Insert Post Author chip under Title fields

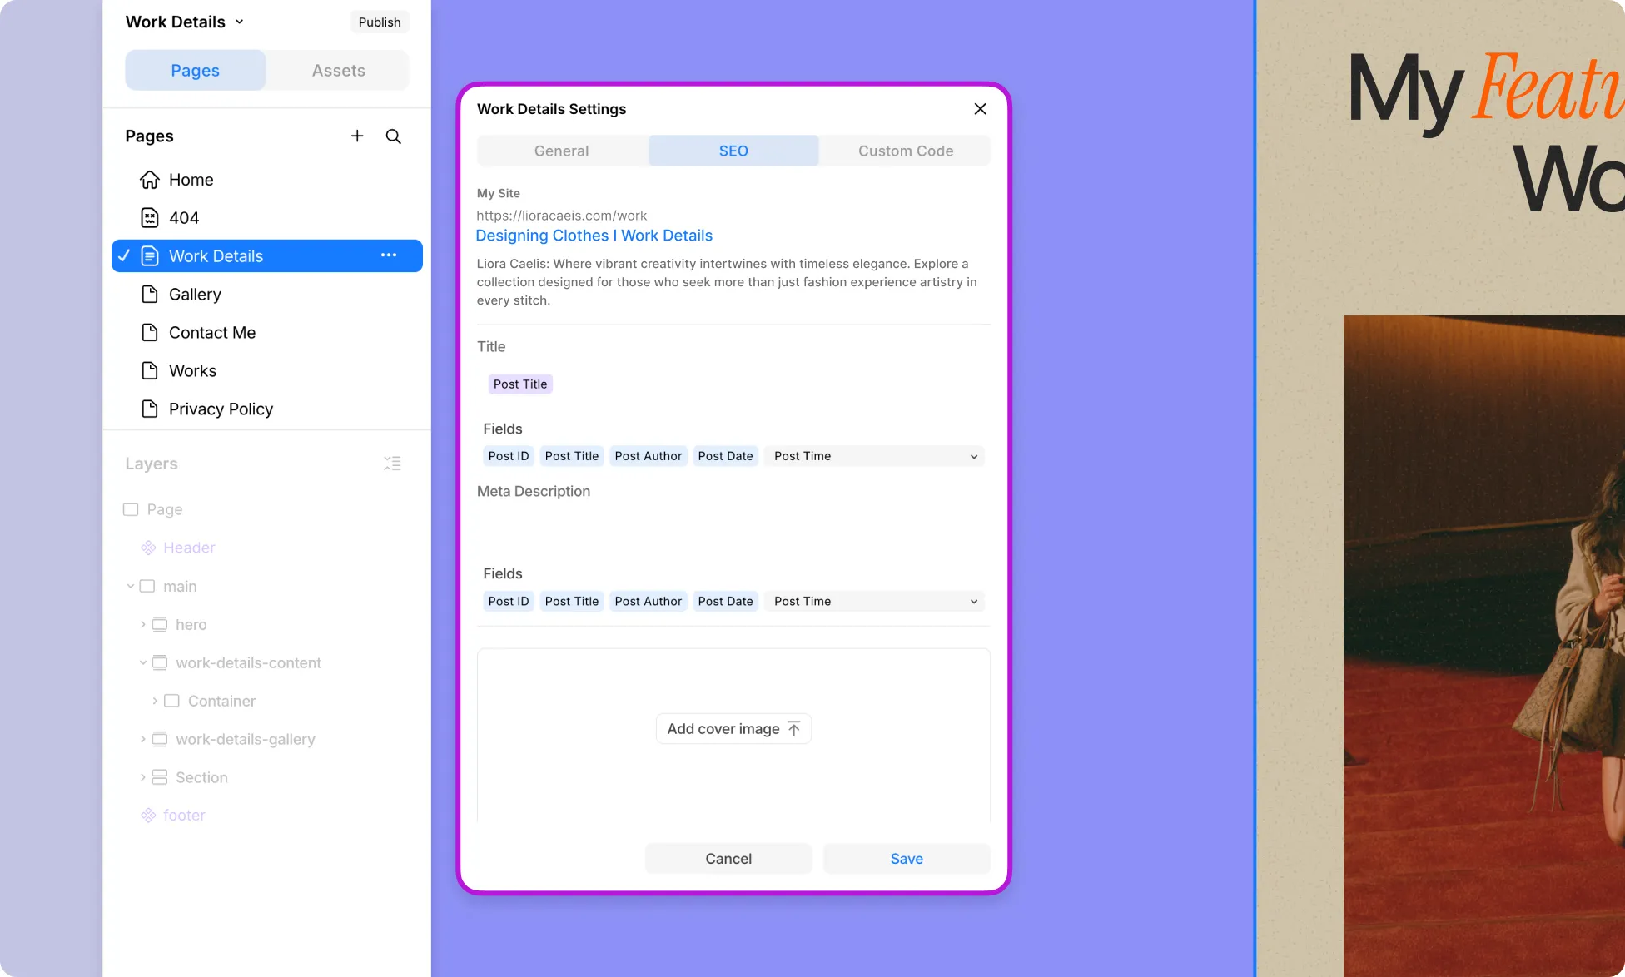coord(649,456)
